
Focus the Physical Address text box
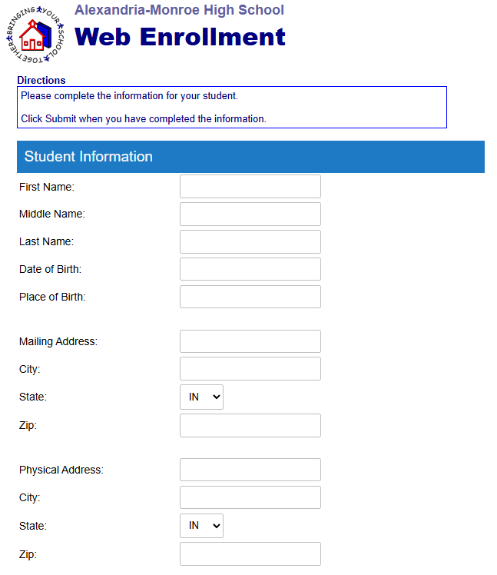click(250, 470)
